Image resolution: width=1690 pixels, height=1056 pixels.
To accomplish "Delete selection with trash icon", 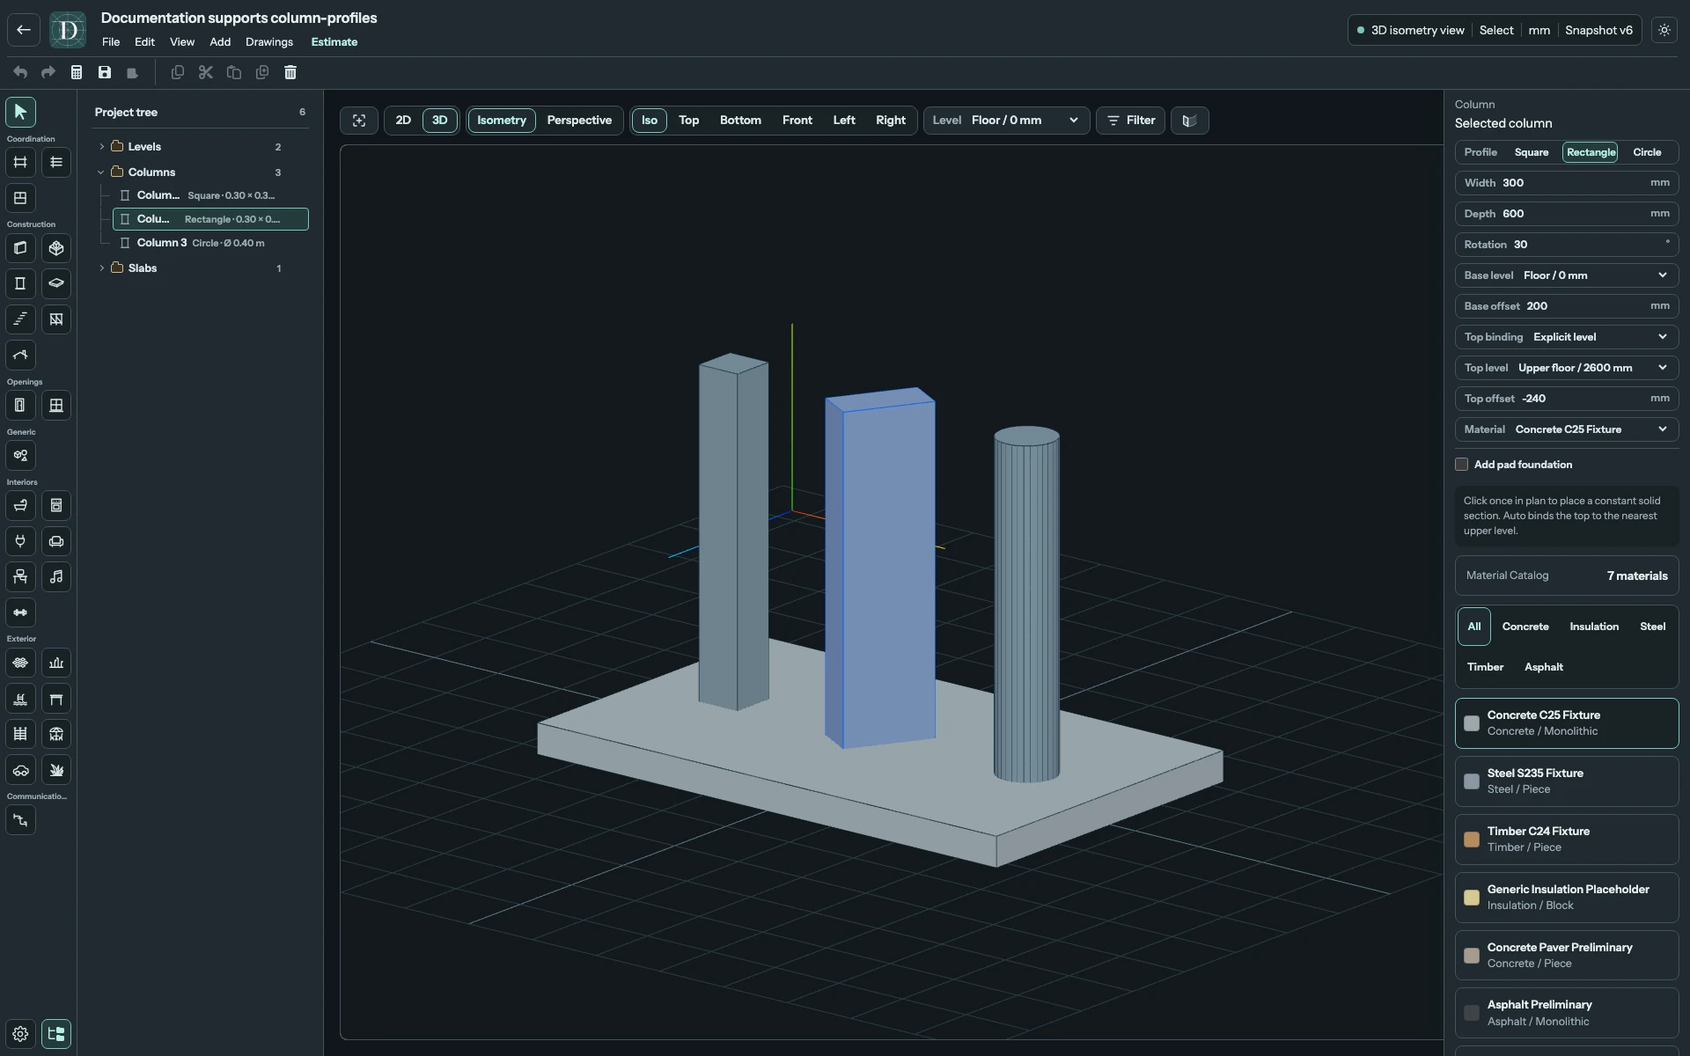I will [x=290, y=72].
